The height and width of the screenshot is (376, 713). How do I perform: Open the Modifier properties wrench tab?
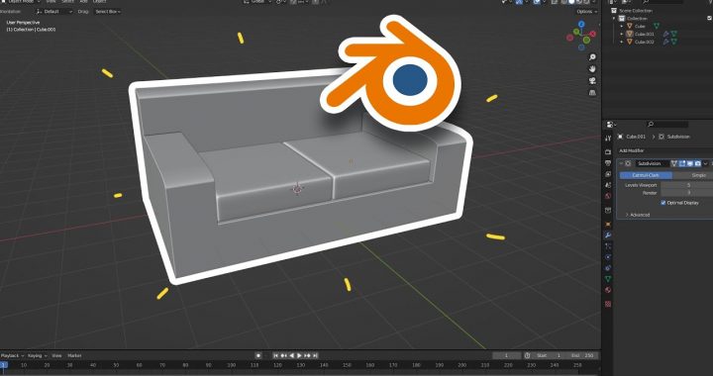pyautogui.click(x=608, y=235)
